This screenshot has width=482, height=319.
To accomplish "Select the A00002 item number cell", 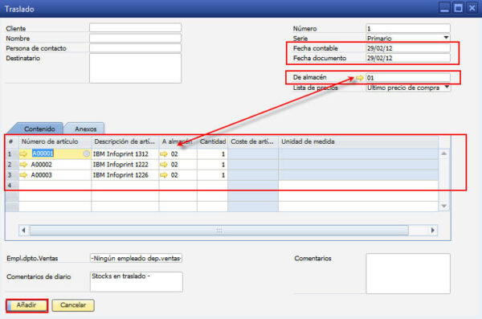I will click(x=55, y=165).
